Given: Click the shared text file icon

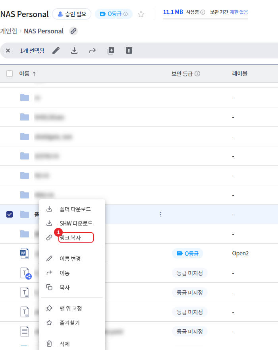Looking at the screenshot, I should (26, 273).
